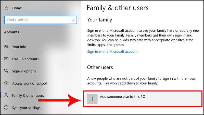Open the Your info page
This screenshot has width=204, height=115.
tap(19, 47)
